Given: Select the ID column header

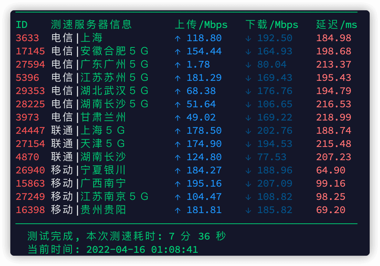Looking at the screenshot, I should point(22,25).
